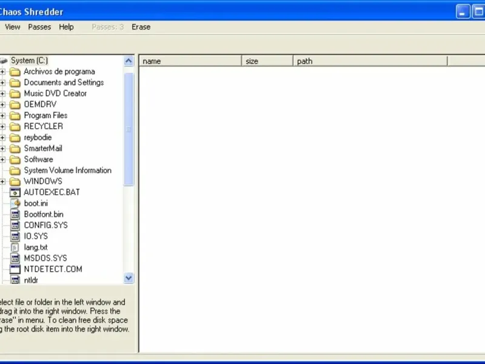Screen dimensions: 485x364
Task: Expand the Program Files tree node
Action: 2,115
